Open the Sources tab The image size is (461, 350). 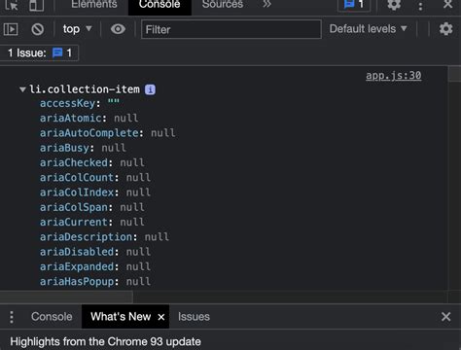223,5
